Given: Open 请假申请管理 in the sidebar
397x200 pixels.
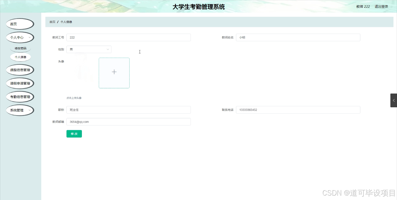Looking at the screenshot, I should click(x=20, y=83).
